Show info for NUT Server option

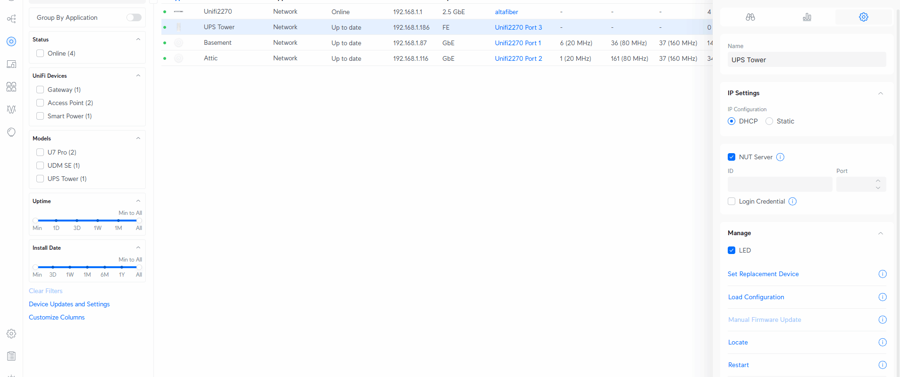coord(780,157)
